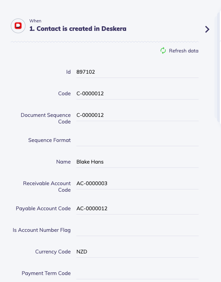Select Payable Account Code AC-0000012 field

click(137, 208)
